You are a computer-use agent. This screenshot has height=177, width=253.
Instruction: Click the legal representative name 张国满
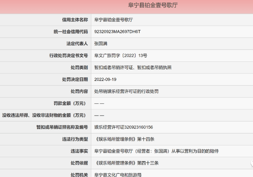pos(100,43)
